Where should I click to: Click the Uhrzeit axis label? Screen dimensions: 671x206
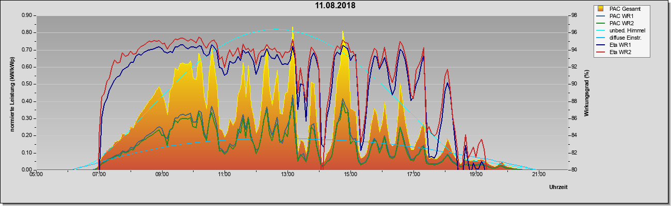(558, 187)
